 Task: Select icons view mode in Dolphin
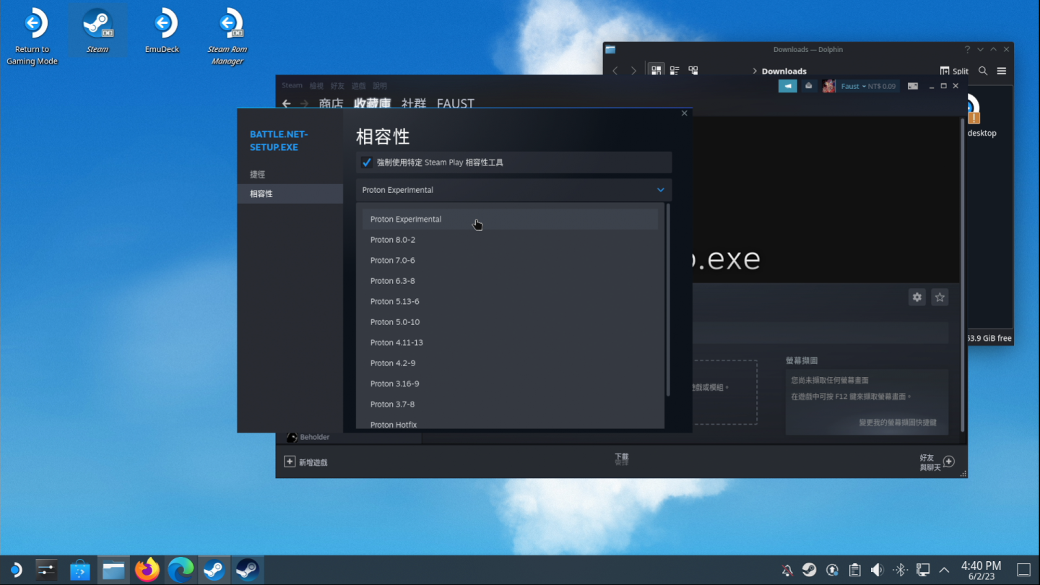tap(656, 71)
